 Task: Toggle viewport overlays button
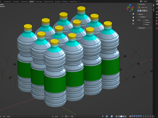112,116
